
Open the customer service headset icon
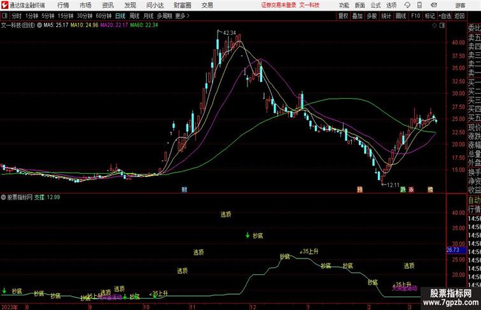pyautogui.click(x=407, y=5)
